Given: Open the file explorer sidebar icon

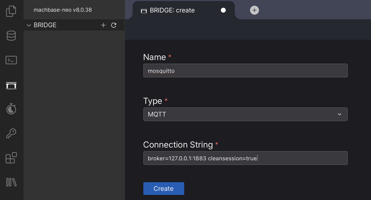Looking at the screenshot, I should [x=11, y=11].
